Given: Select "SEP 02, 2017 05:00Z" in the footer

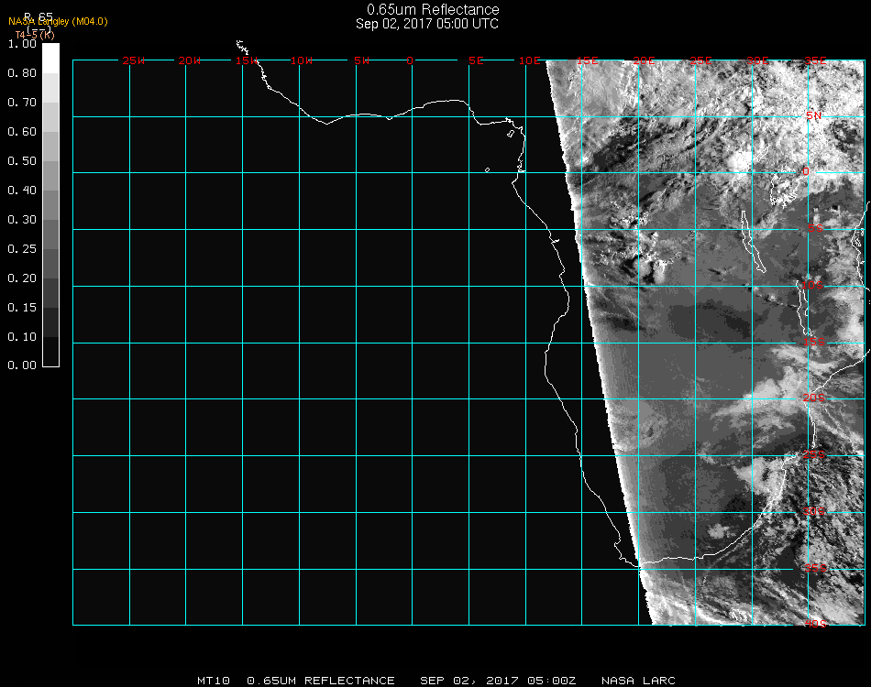Looking at the screenshot, I should click(498, 681).
